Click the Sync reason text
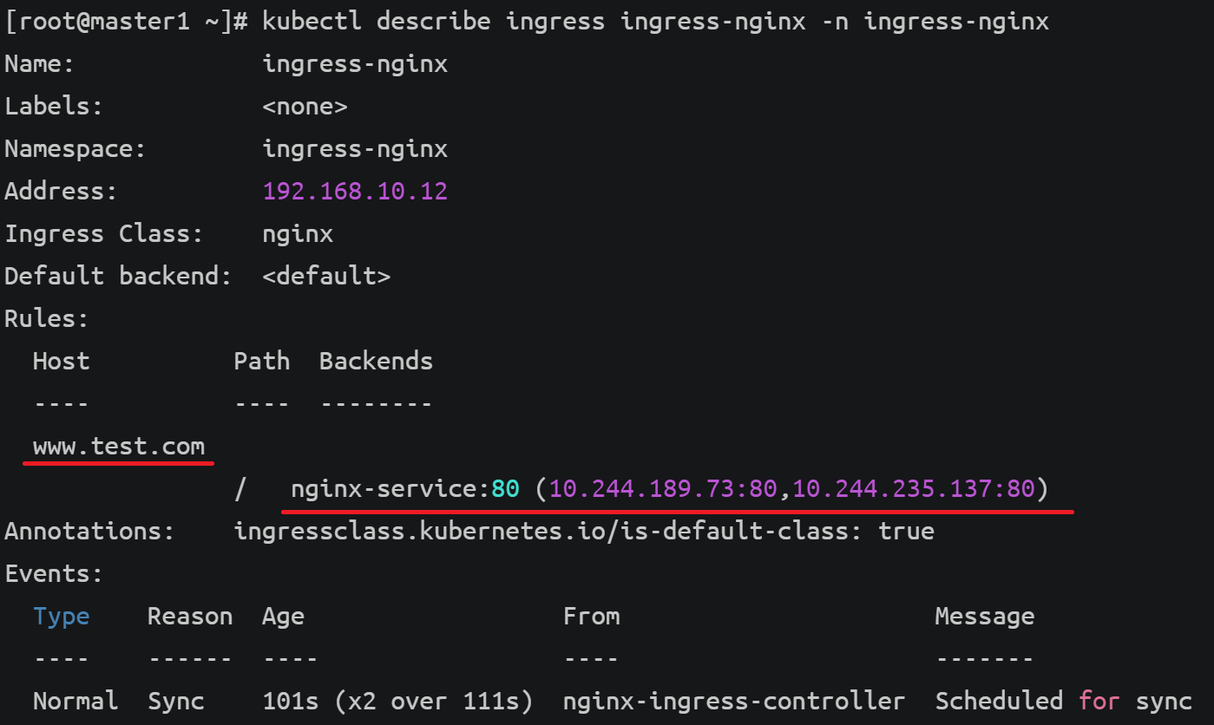Viewport: 1214px width, 725px height. point(176,701)
